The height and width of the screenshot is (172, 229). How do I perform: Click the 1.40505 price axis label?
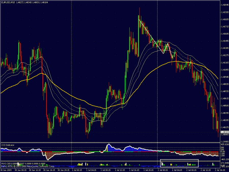pyautogui.click(x=225, y=106)
